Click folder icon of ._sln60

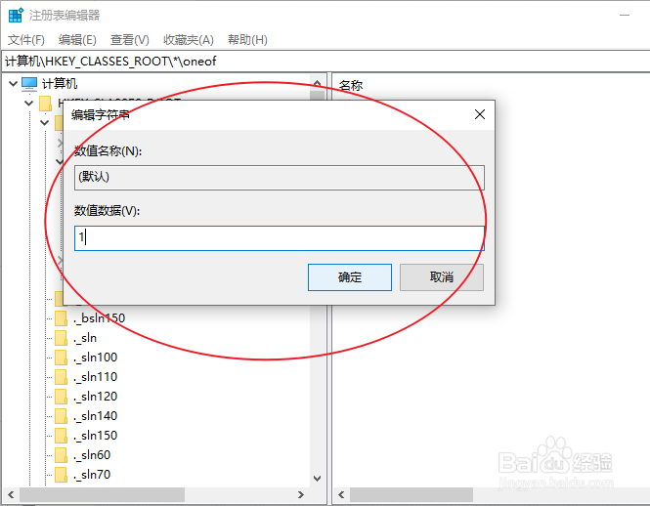click(x=61, y=454)
